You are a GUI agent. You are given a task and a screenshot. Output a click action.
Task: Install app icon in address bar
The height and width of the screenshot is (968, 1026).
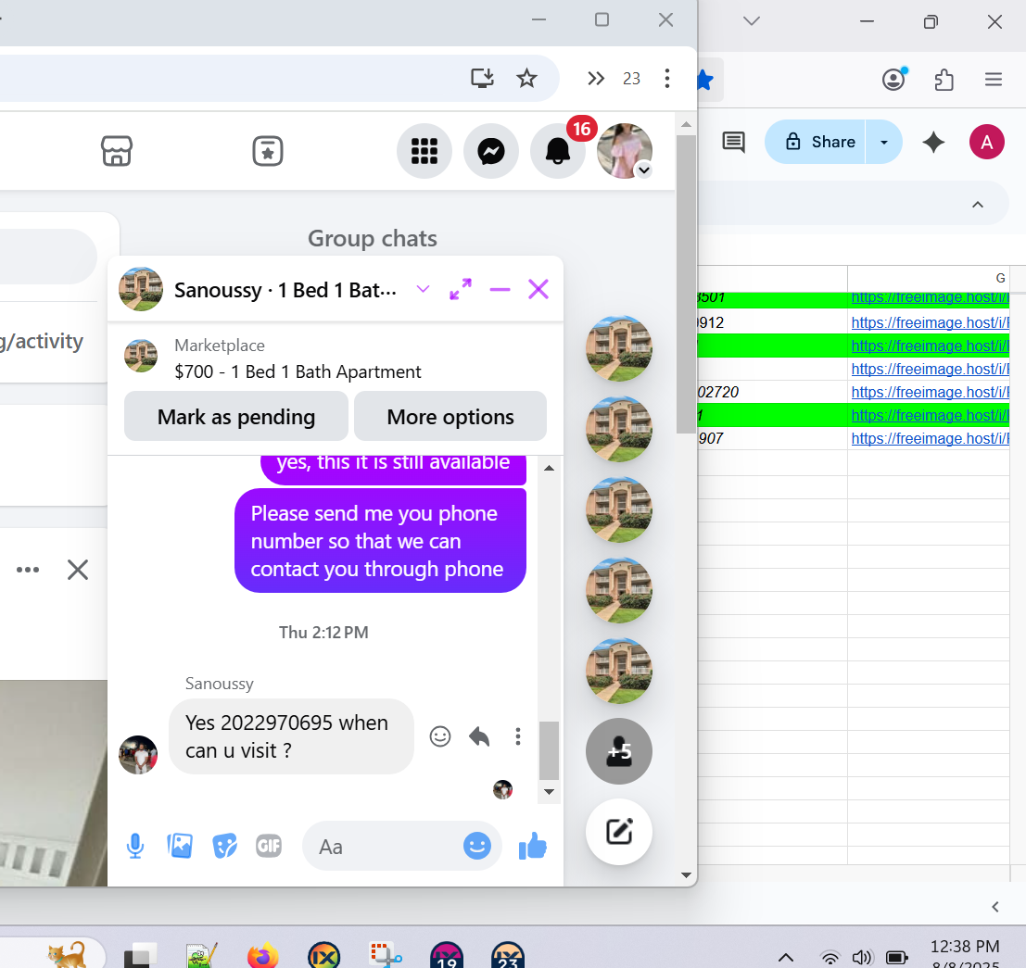click(x=482, y=79)
